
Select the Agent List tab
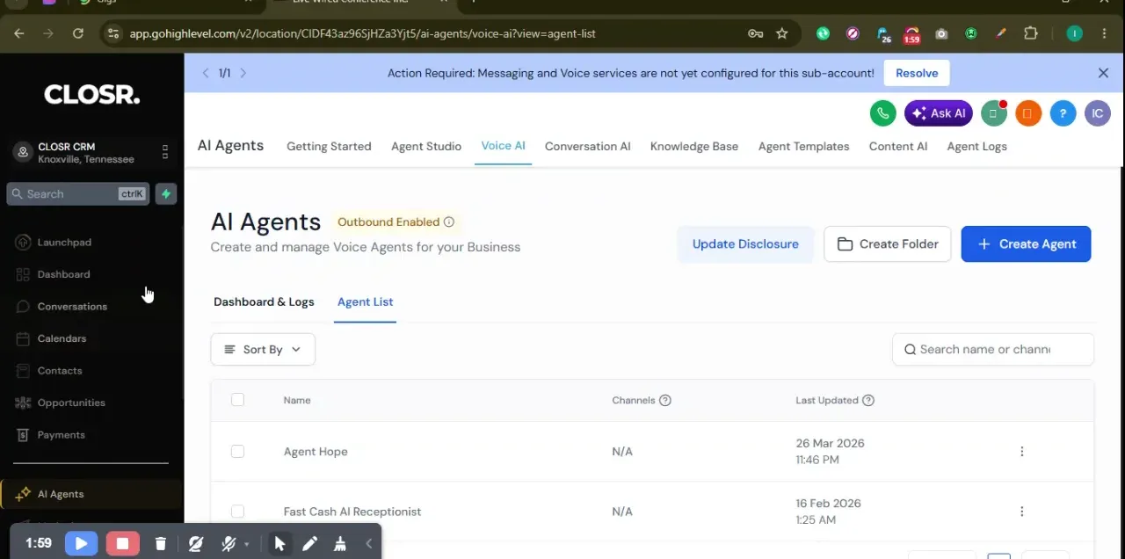tap(366, 302)
